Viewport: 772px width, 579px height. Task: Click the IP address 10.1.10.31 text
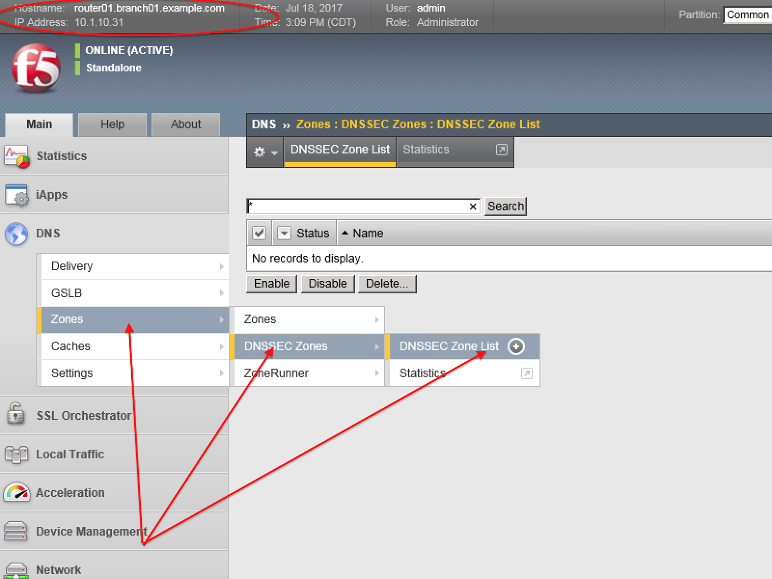tap(99, 23)
